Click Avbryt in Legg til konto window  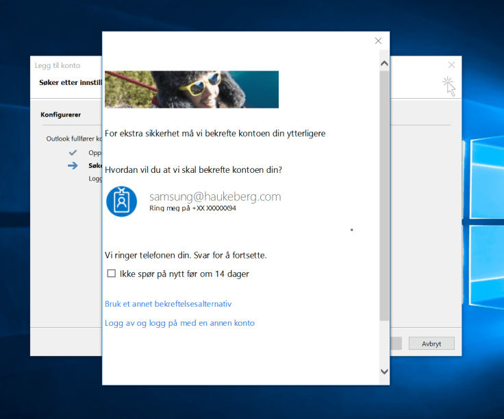(x=431, y=344)
